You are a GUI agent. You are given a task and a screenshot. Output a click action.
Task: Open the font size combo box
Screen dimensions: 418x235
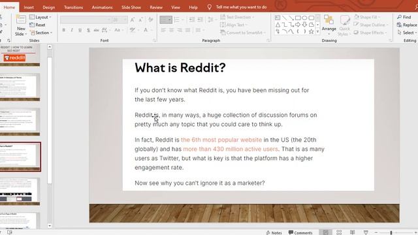(120, 20)
